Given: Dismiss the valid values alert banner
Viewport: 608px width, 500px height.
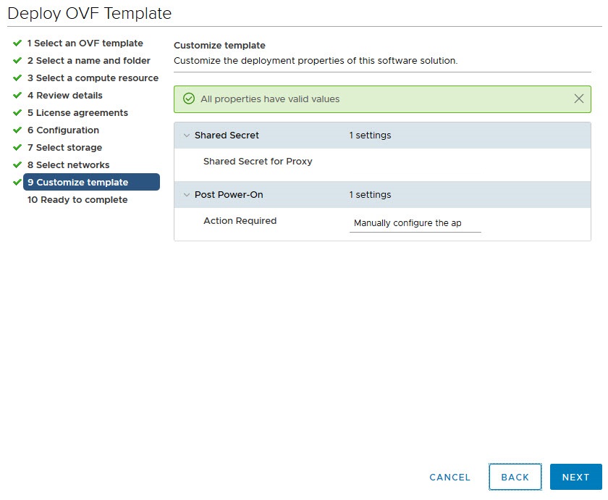Looking at the screenshot, I should click(x=578, y=99).
